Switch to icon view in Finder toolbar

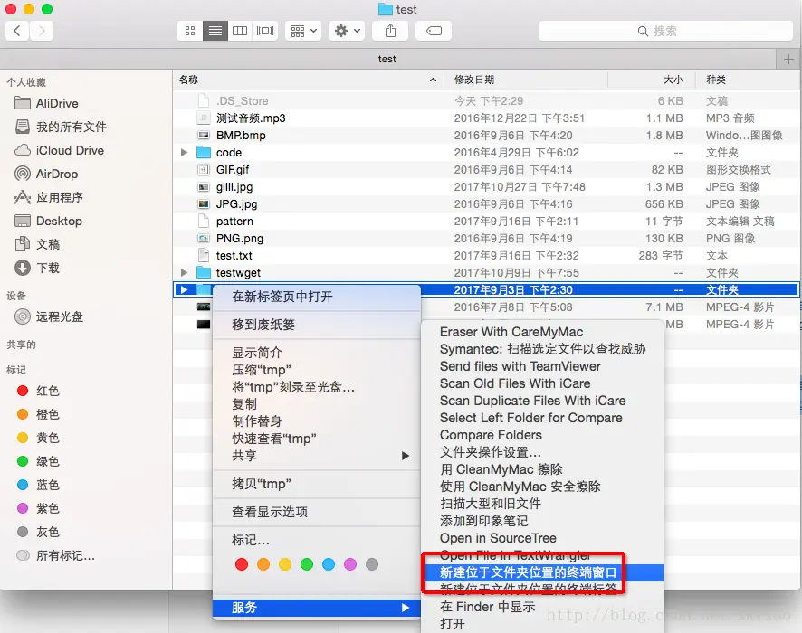(189, 30)
